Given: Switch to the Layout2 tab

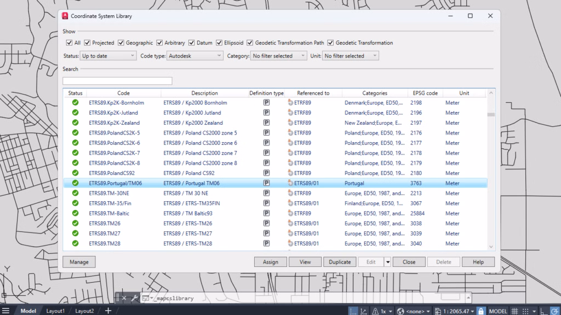Looking at the screenshot, I should click(84, 311).
